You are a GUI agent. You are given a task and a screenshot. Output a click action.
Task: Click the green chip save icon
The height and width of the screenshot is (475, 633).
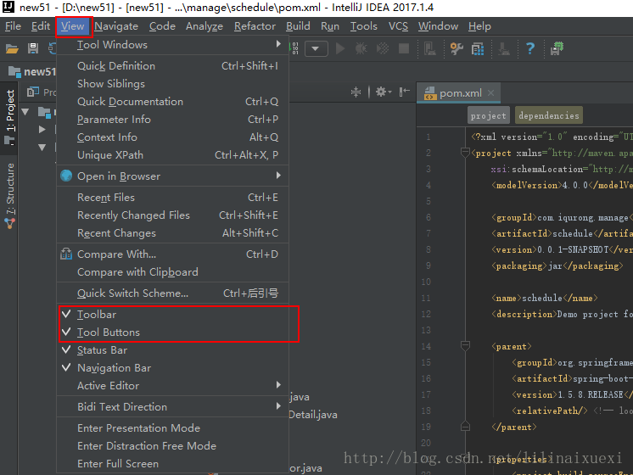557,48
